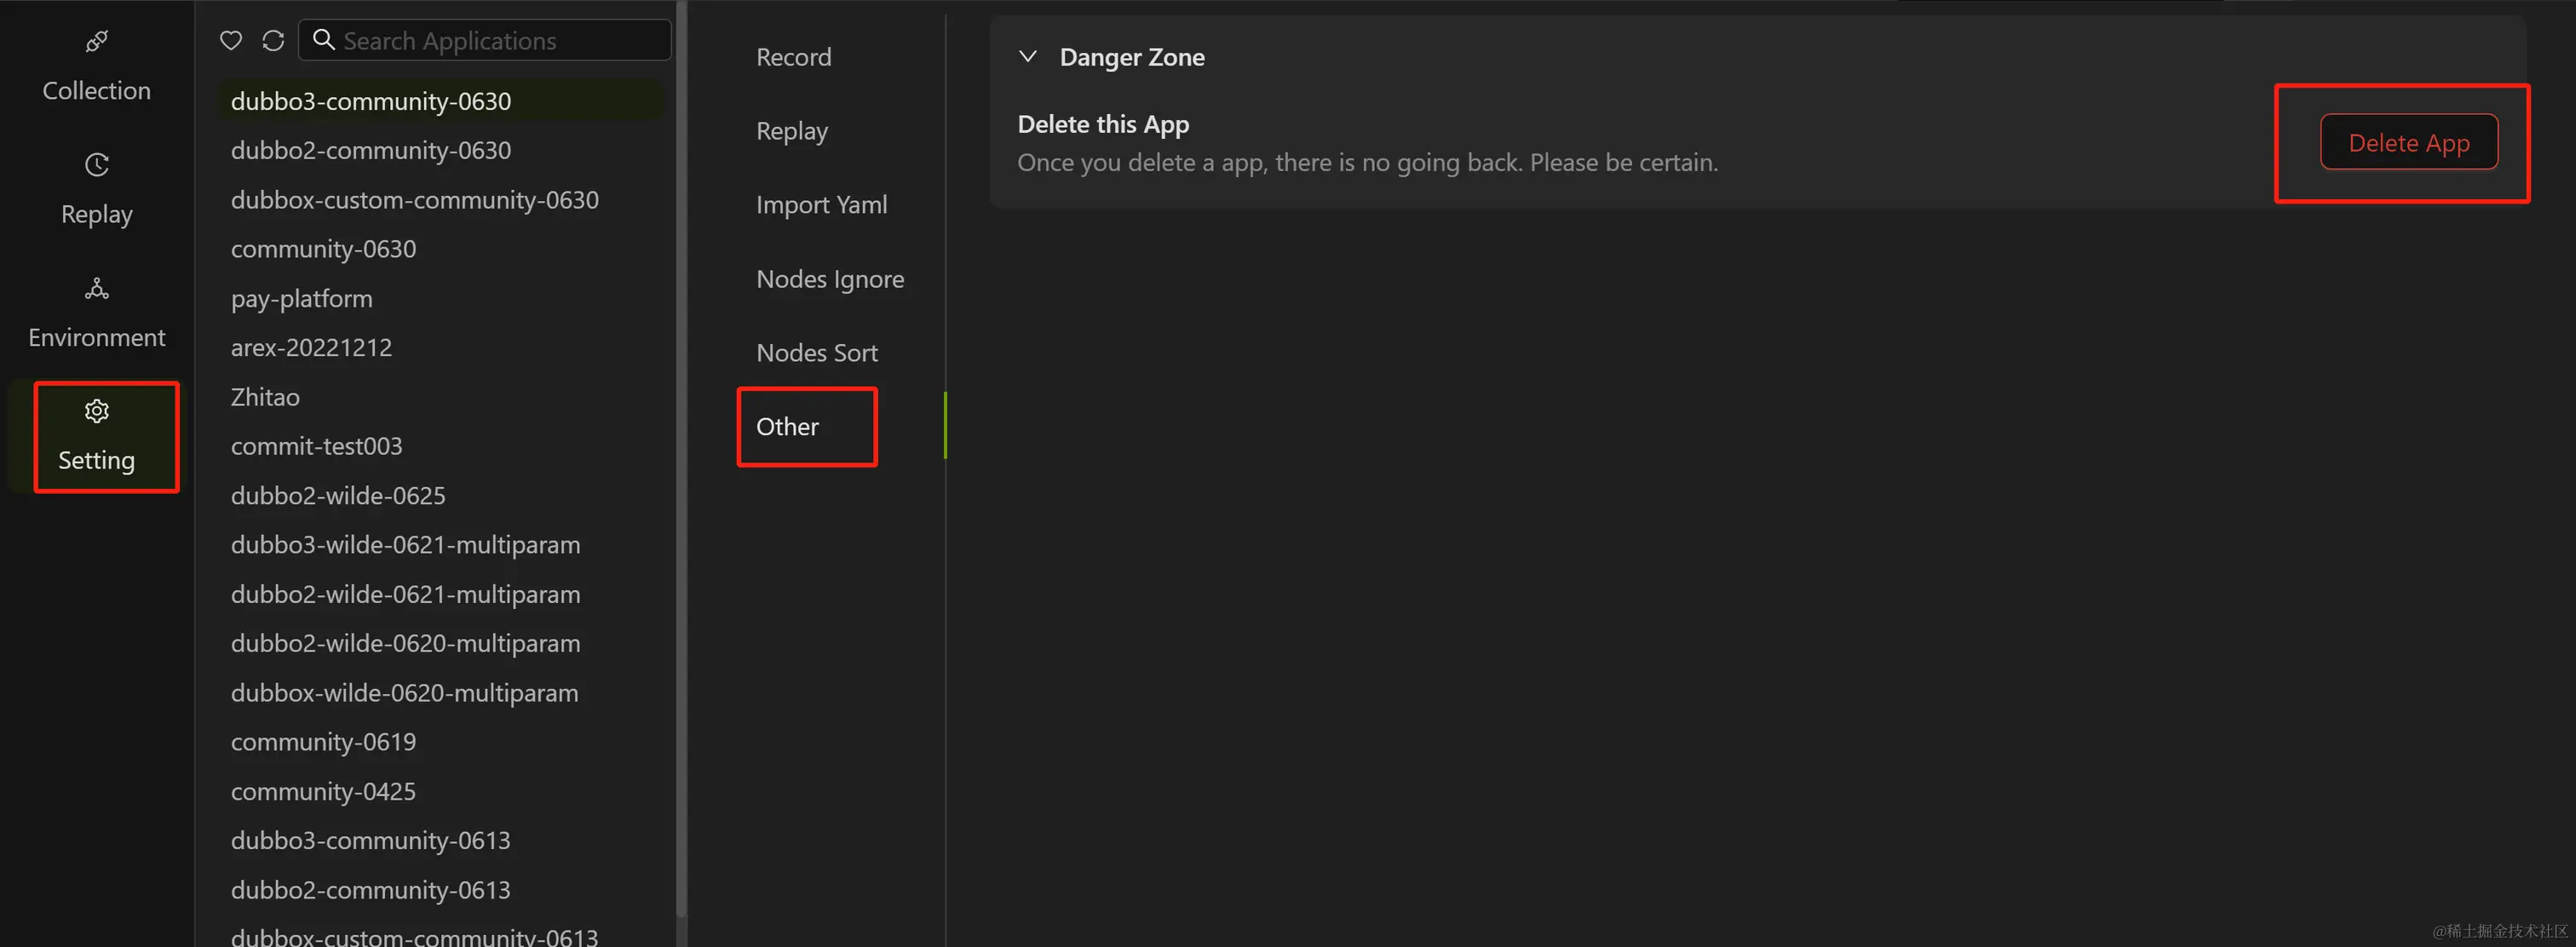2576x947 pixels.
Task: Select community-0619 in the app list
Action: point(323,742)
